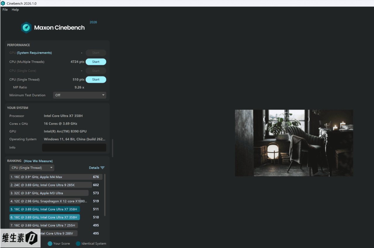Click the CPU (Multiple Threads) label

27,62
